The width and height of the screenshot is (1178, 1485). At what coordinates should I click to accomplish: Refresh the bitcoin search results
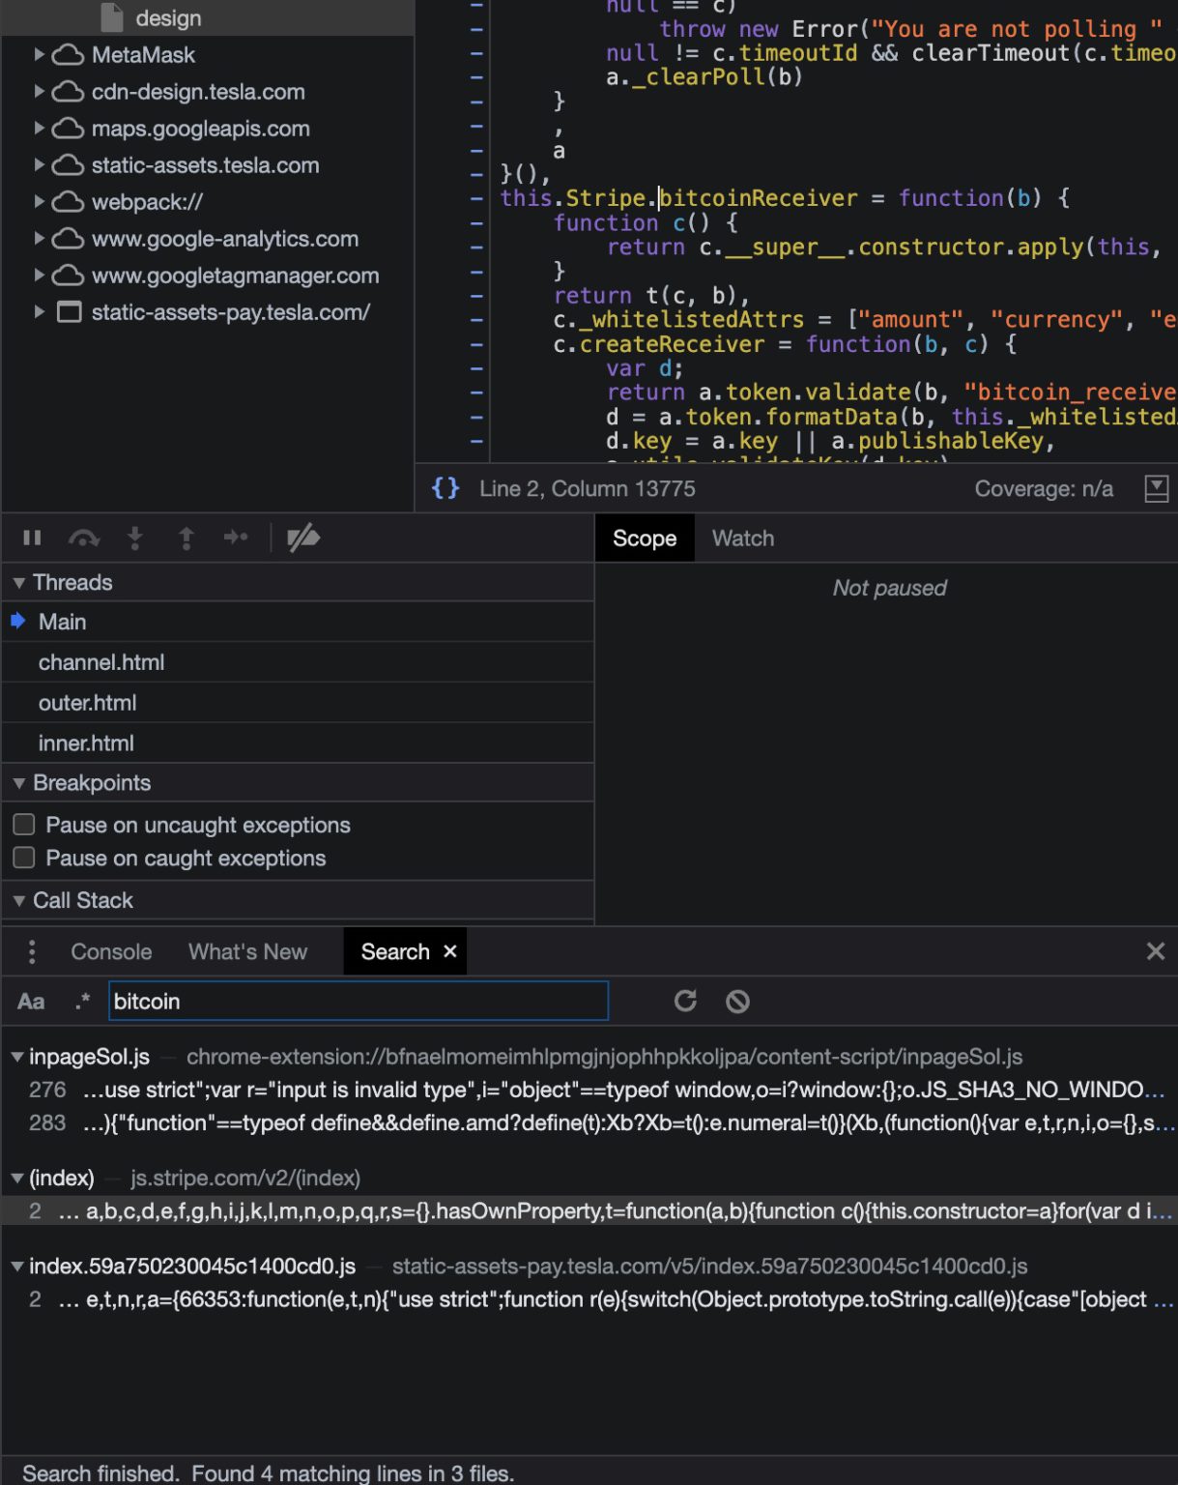point(685,1001)
